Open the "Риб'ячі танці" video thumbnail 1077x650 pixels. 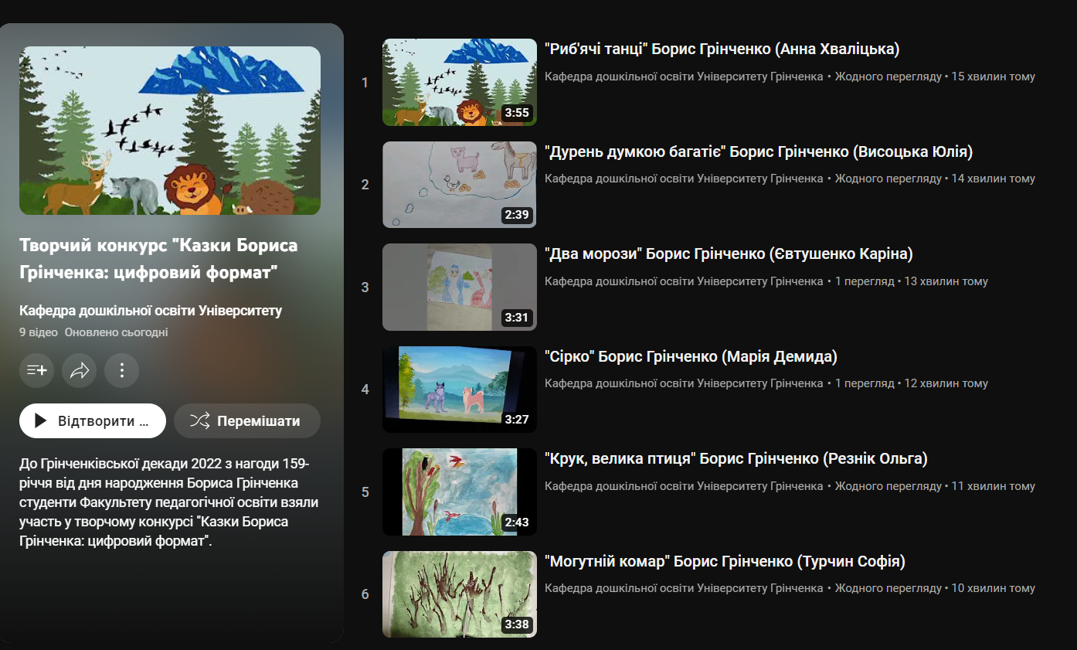[459, 82]
